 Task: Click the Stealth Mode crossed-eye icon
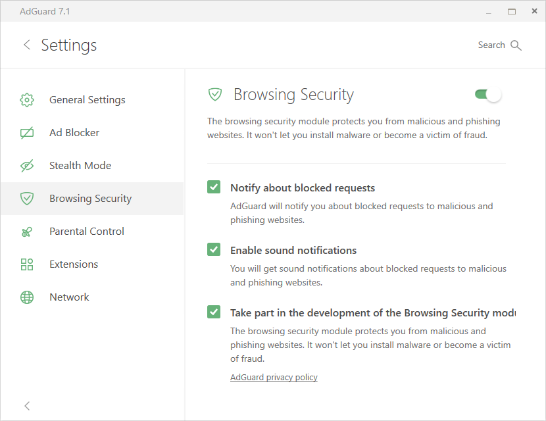(27, 166)
